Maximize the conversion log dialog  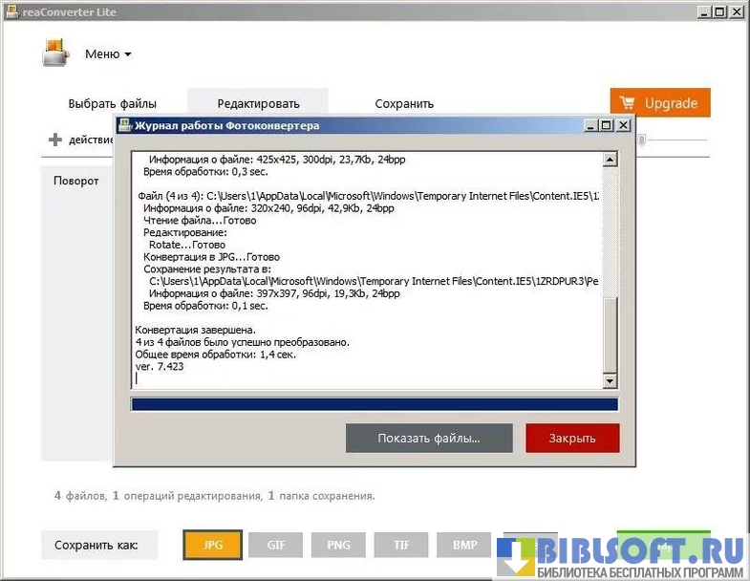tap(606, 125)
